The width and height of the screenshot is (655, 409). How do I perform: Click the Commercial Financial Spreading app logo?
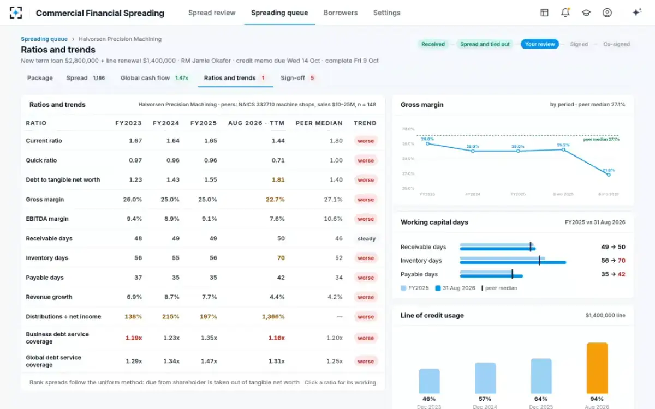pyautogui.click(x=16, y=13)
